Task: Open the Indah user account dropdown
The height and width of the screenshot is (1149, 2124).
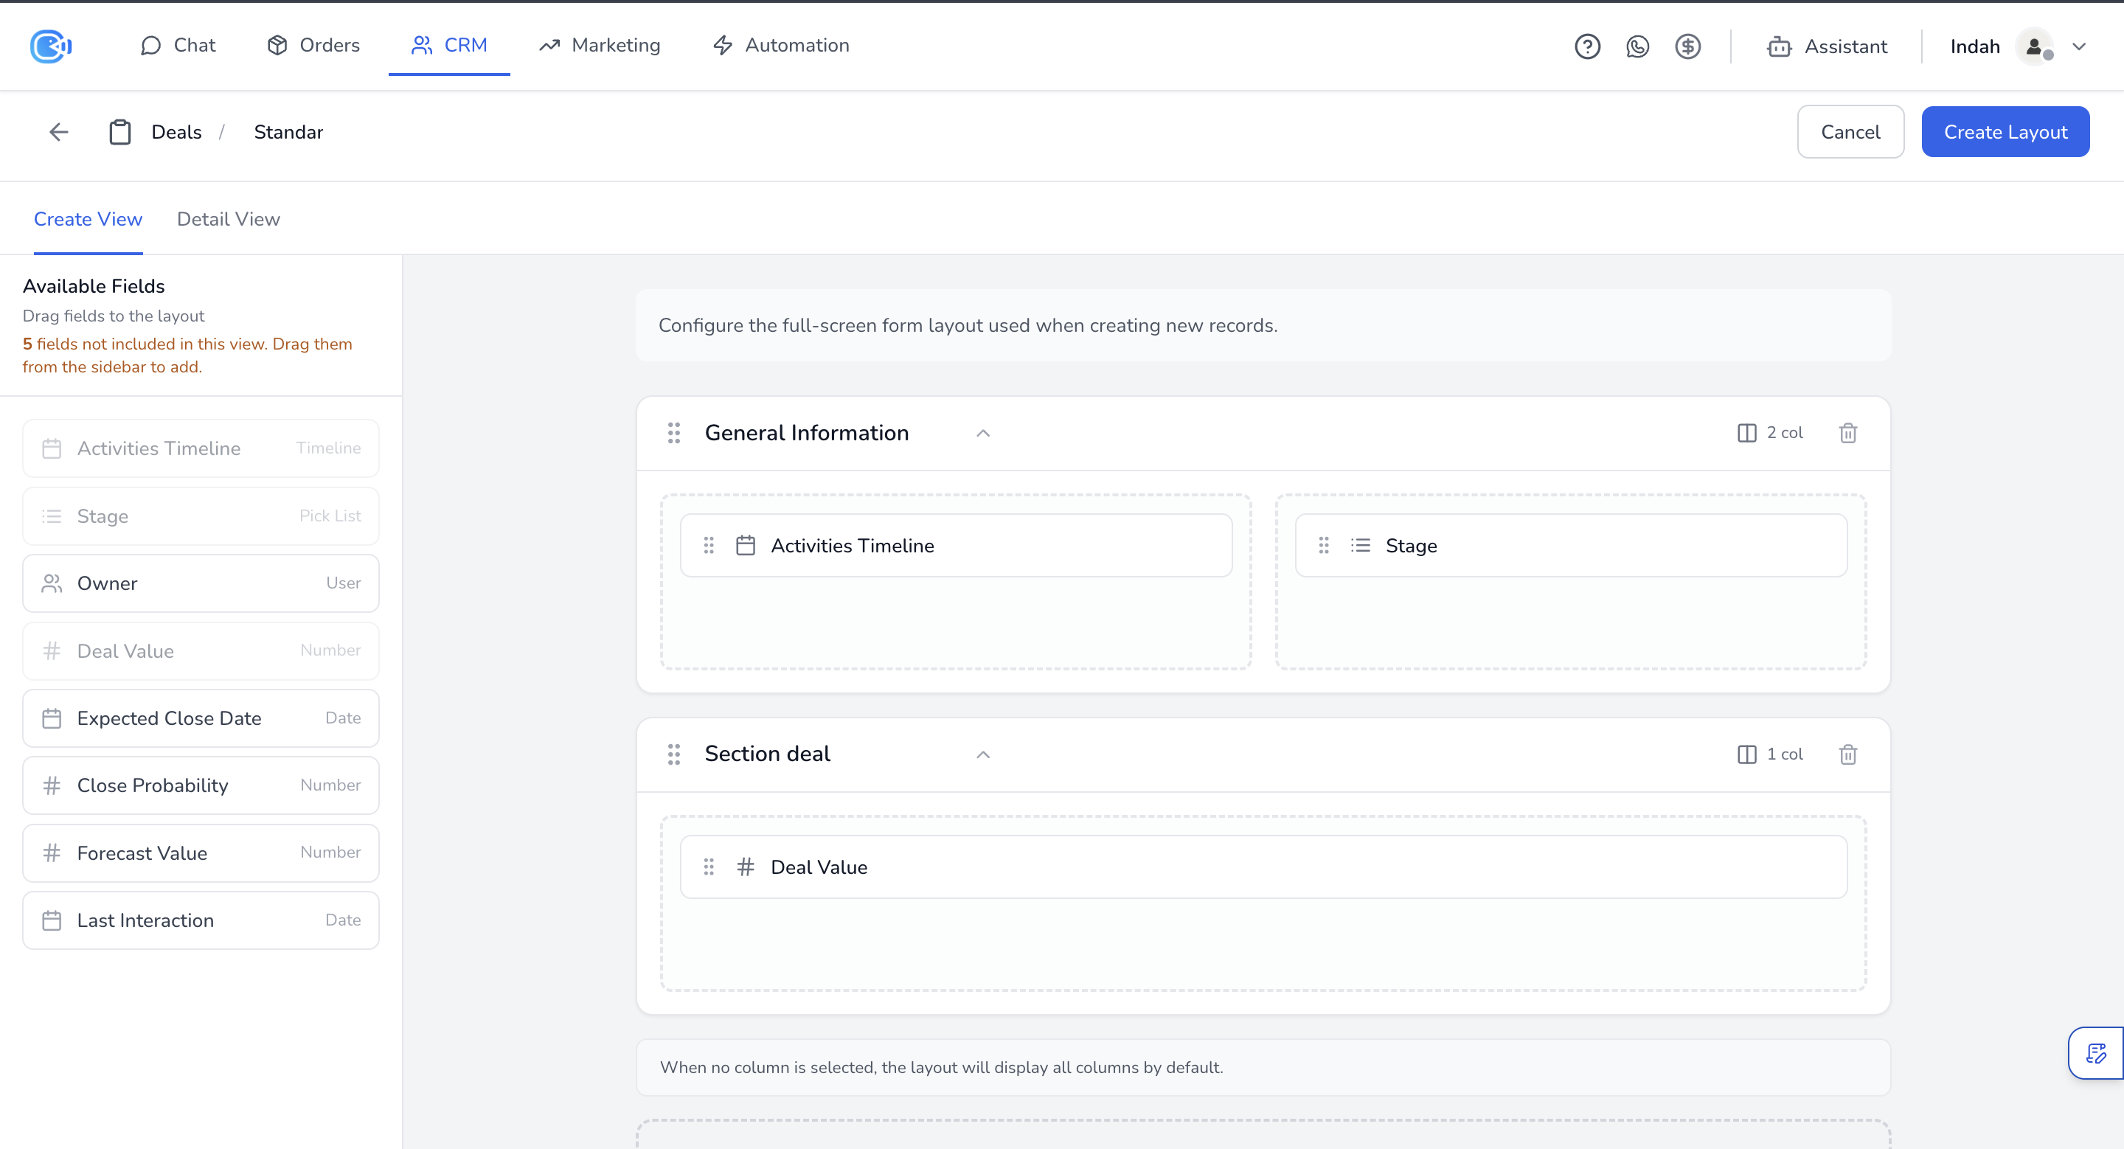Action: [2079, 46]
